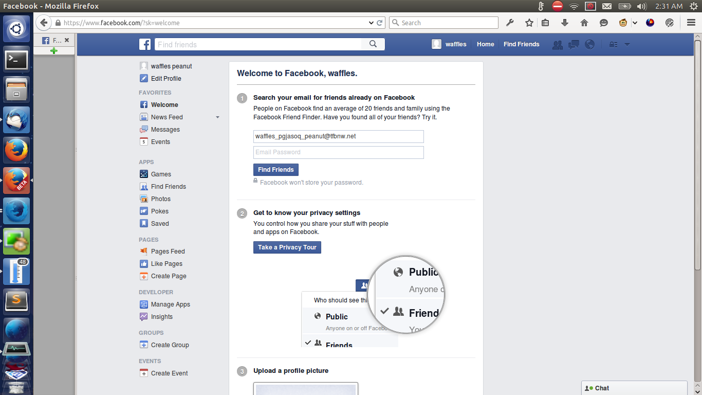Open waffles profile link in header
The height and width of the screenshot is (395, 702).
456,44
